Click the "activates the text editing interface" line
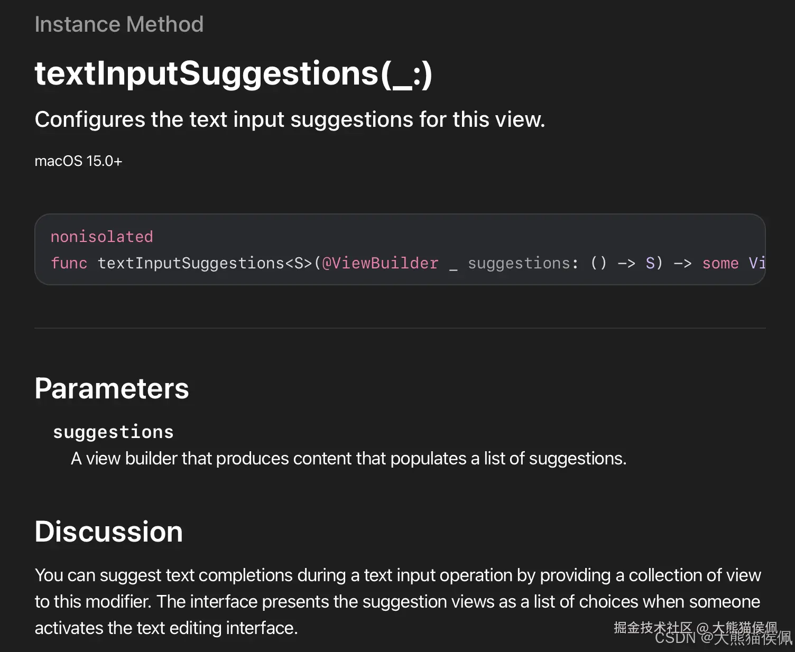The width and height of the screenshot is (795, 652). point(166,628)
